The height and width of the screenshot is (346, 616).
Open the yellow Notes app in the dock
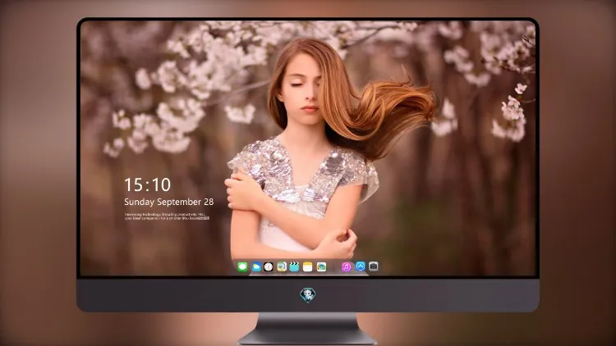[308, 266]
